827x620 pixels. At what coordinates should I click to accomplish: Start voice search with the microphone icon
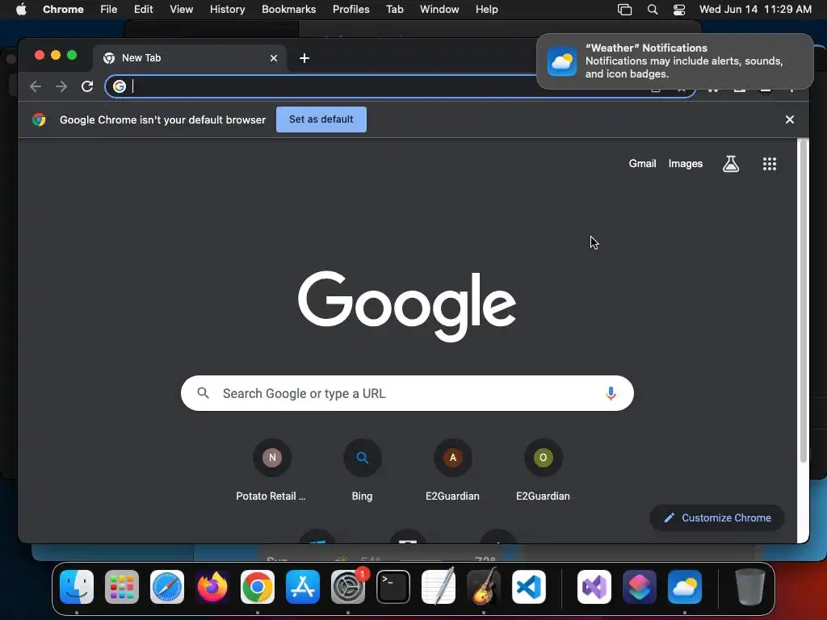pos(611,393)
